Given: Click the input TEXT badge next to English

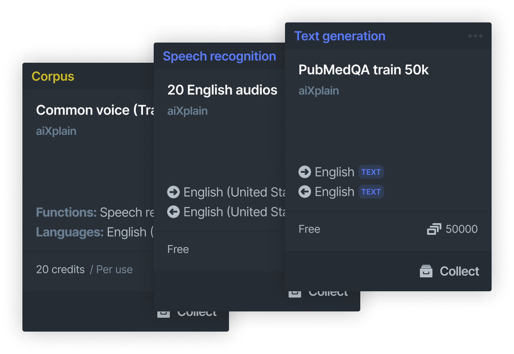Looking at the screenshot, I should click(x=371, y=172).
